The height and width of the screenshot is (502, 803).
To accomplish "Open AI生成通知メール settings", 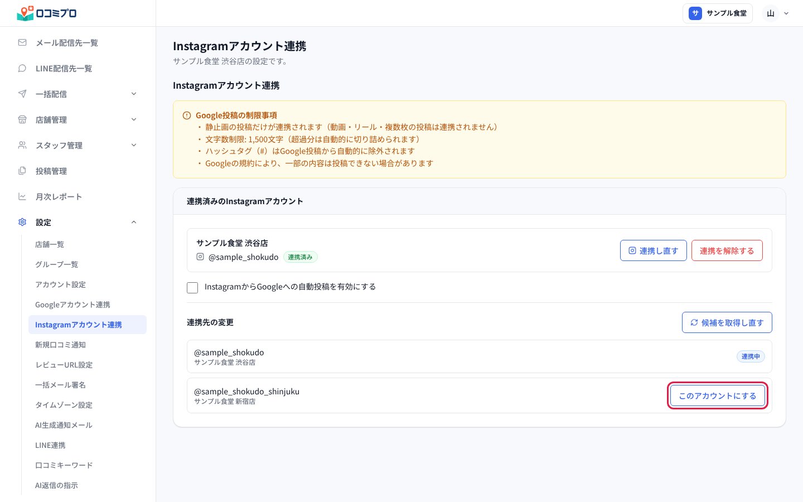I will tap(88, 425).
